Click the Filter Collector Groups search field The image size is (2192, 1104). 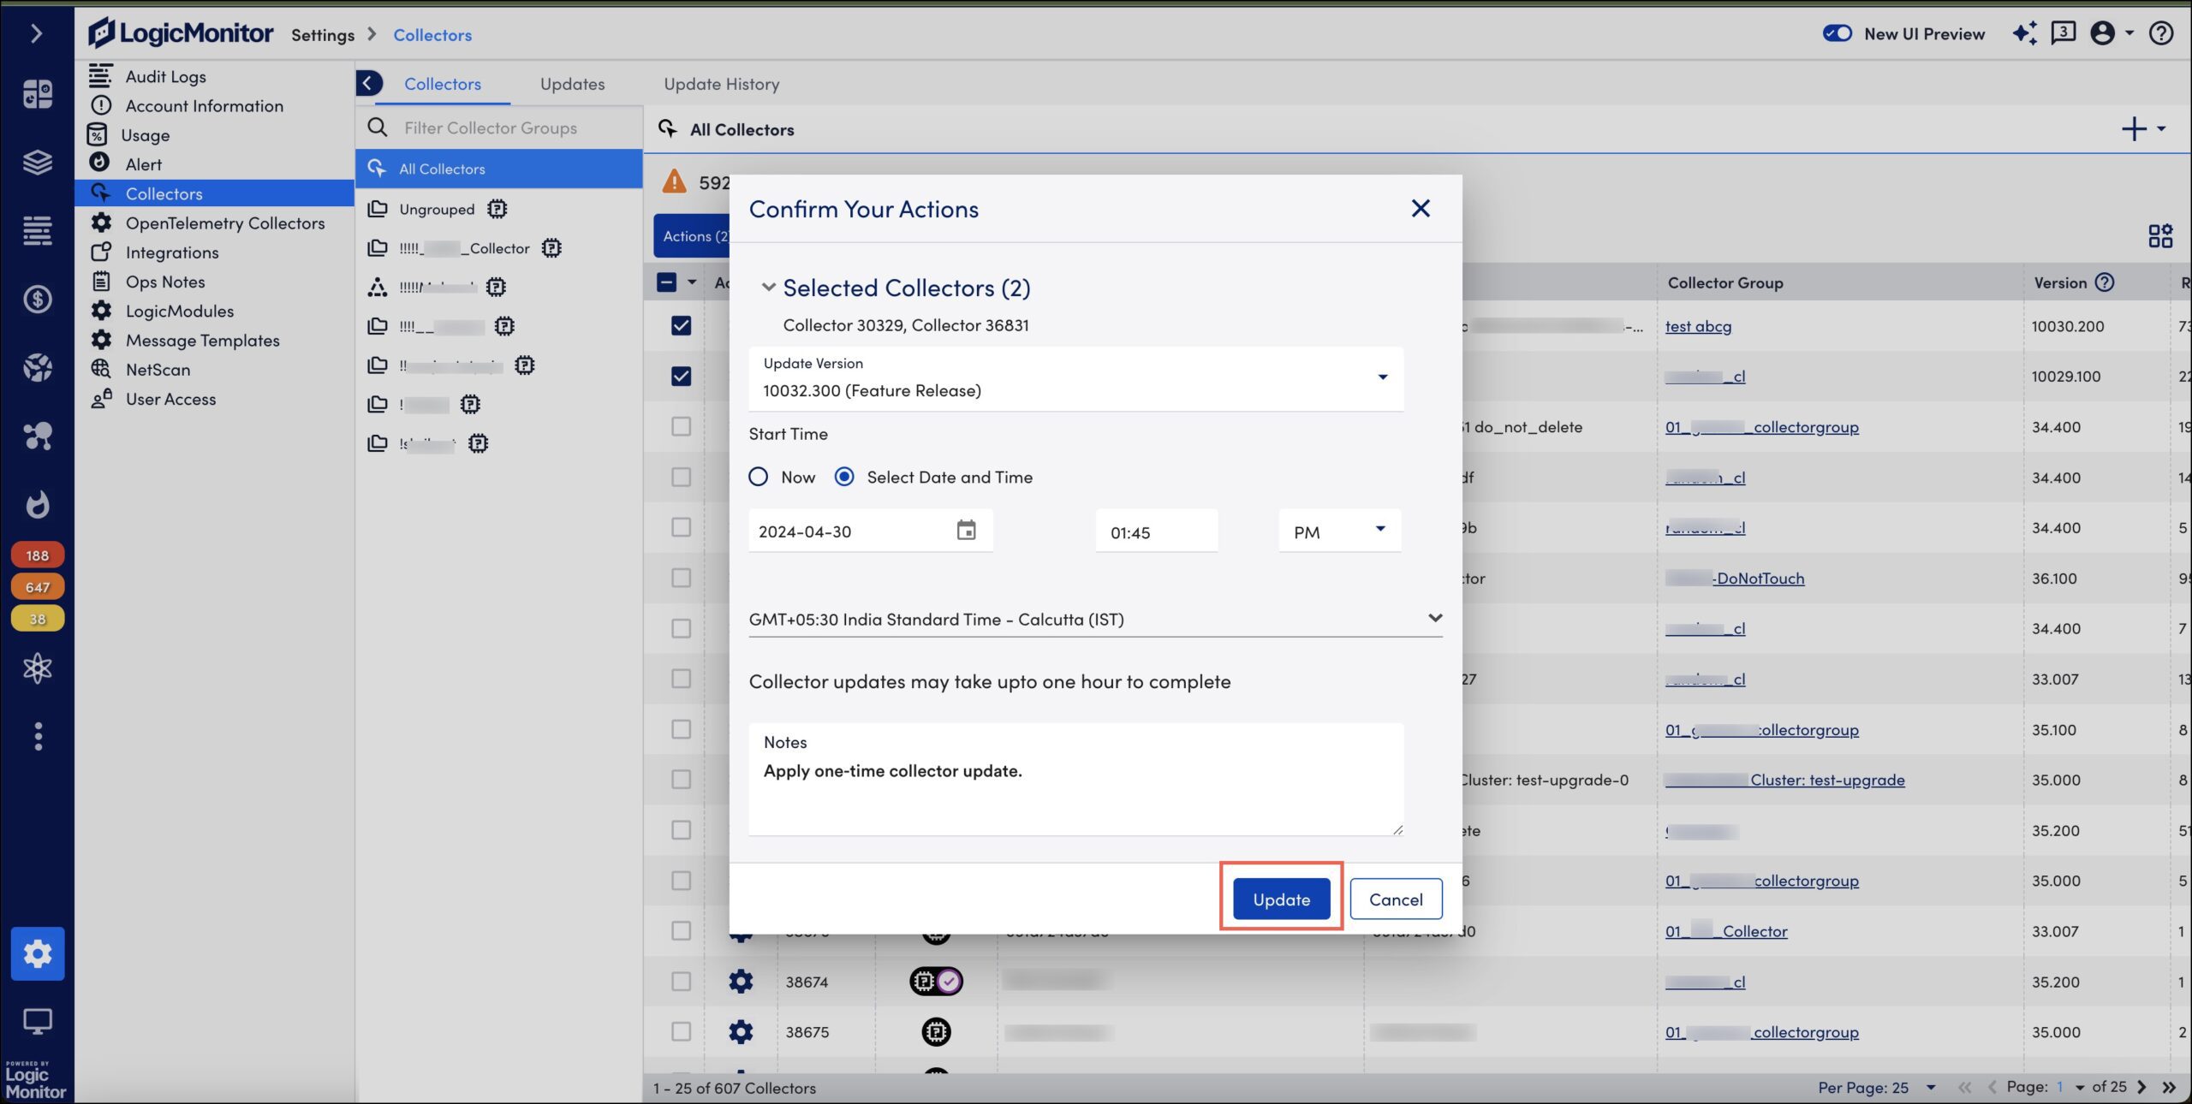point(499,128)
